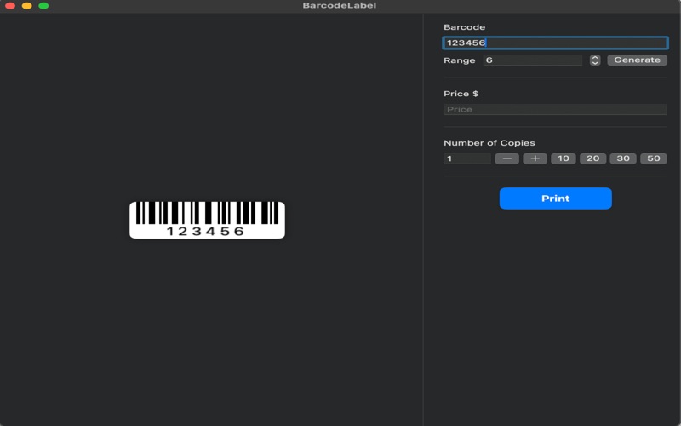This screenshot has width=681, height=426.
Task: Set copies to 50
Action: (653, 158)
